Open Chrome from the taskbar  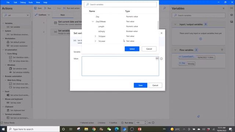[94, 129]
